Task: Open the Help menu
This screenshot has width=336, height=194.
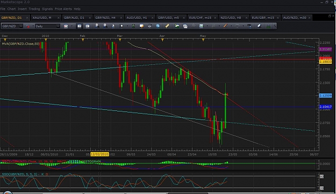Action: 77,9
